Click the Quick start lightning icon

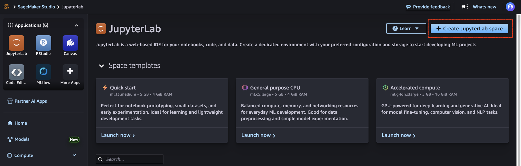click(x=105, y=88)
